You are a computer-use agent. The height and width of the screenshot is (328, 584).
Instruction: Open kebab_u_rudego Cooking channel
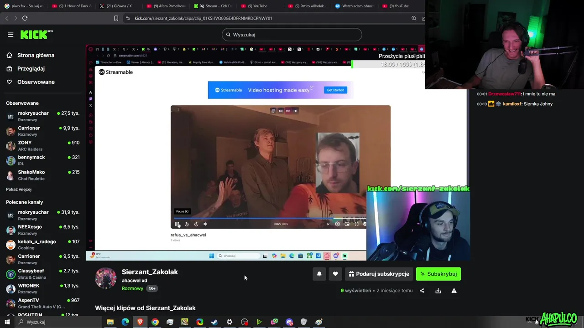pos(43,245)
